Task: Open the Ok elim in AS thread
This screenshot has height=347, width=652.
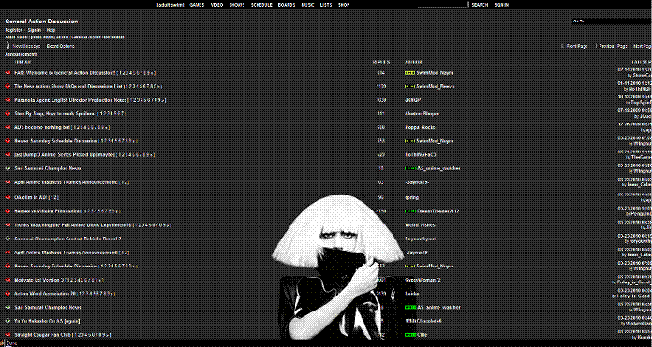Action: coord(30,197)
